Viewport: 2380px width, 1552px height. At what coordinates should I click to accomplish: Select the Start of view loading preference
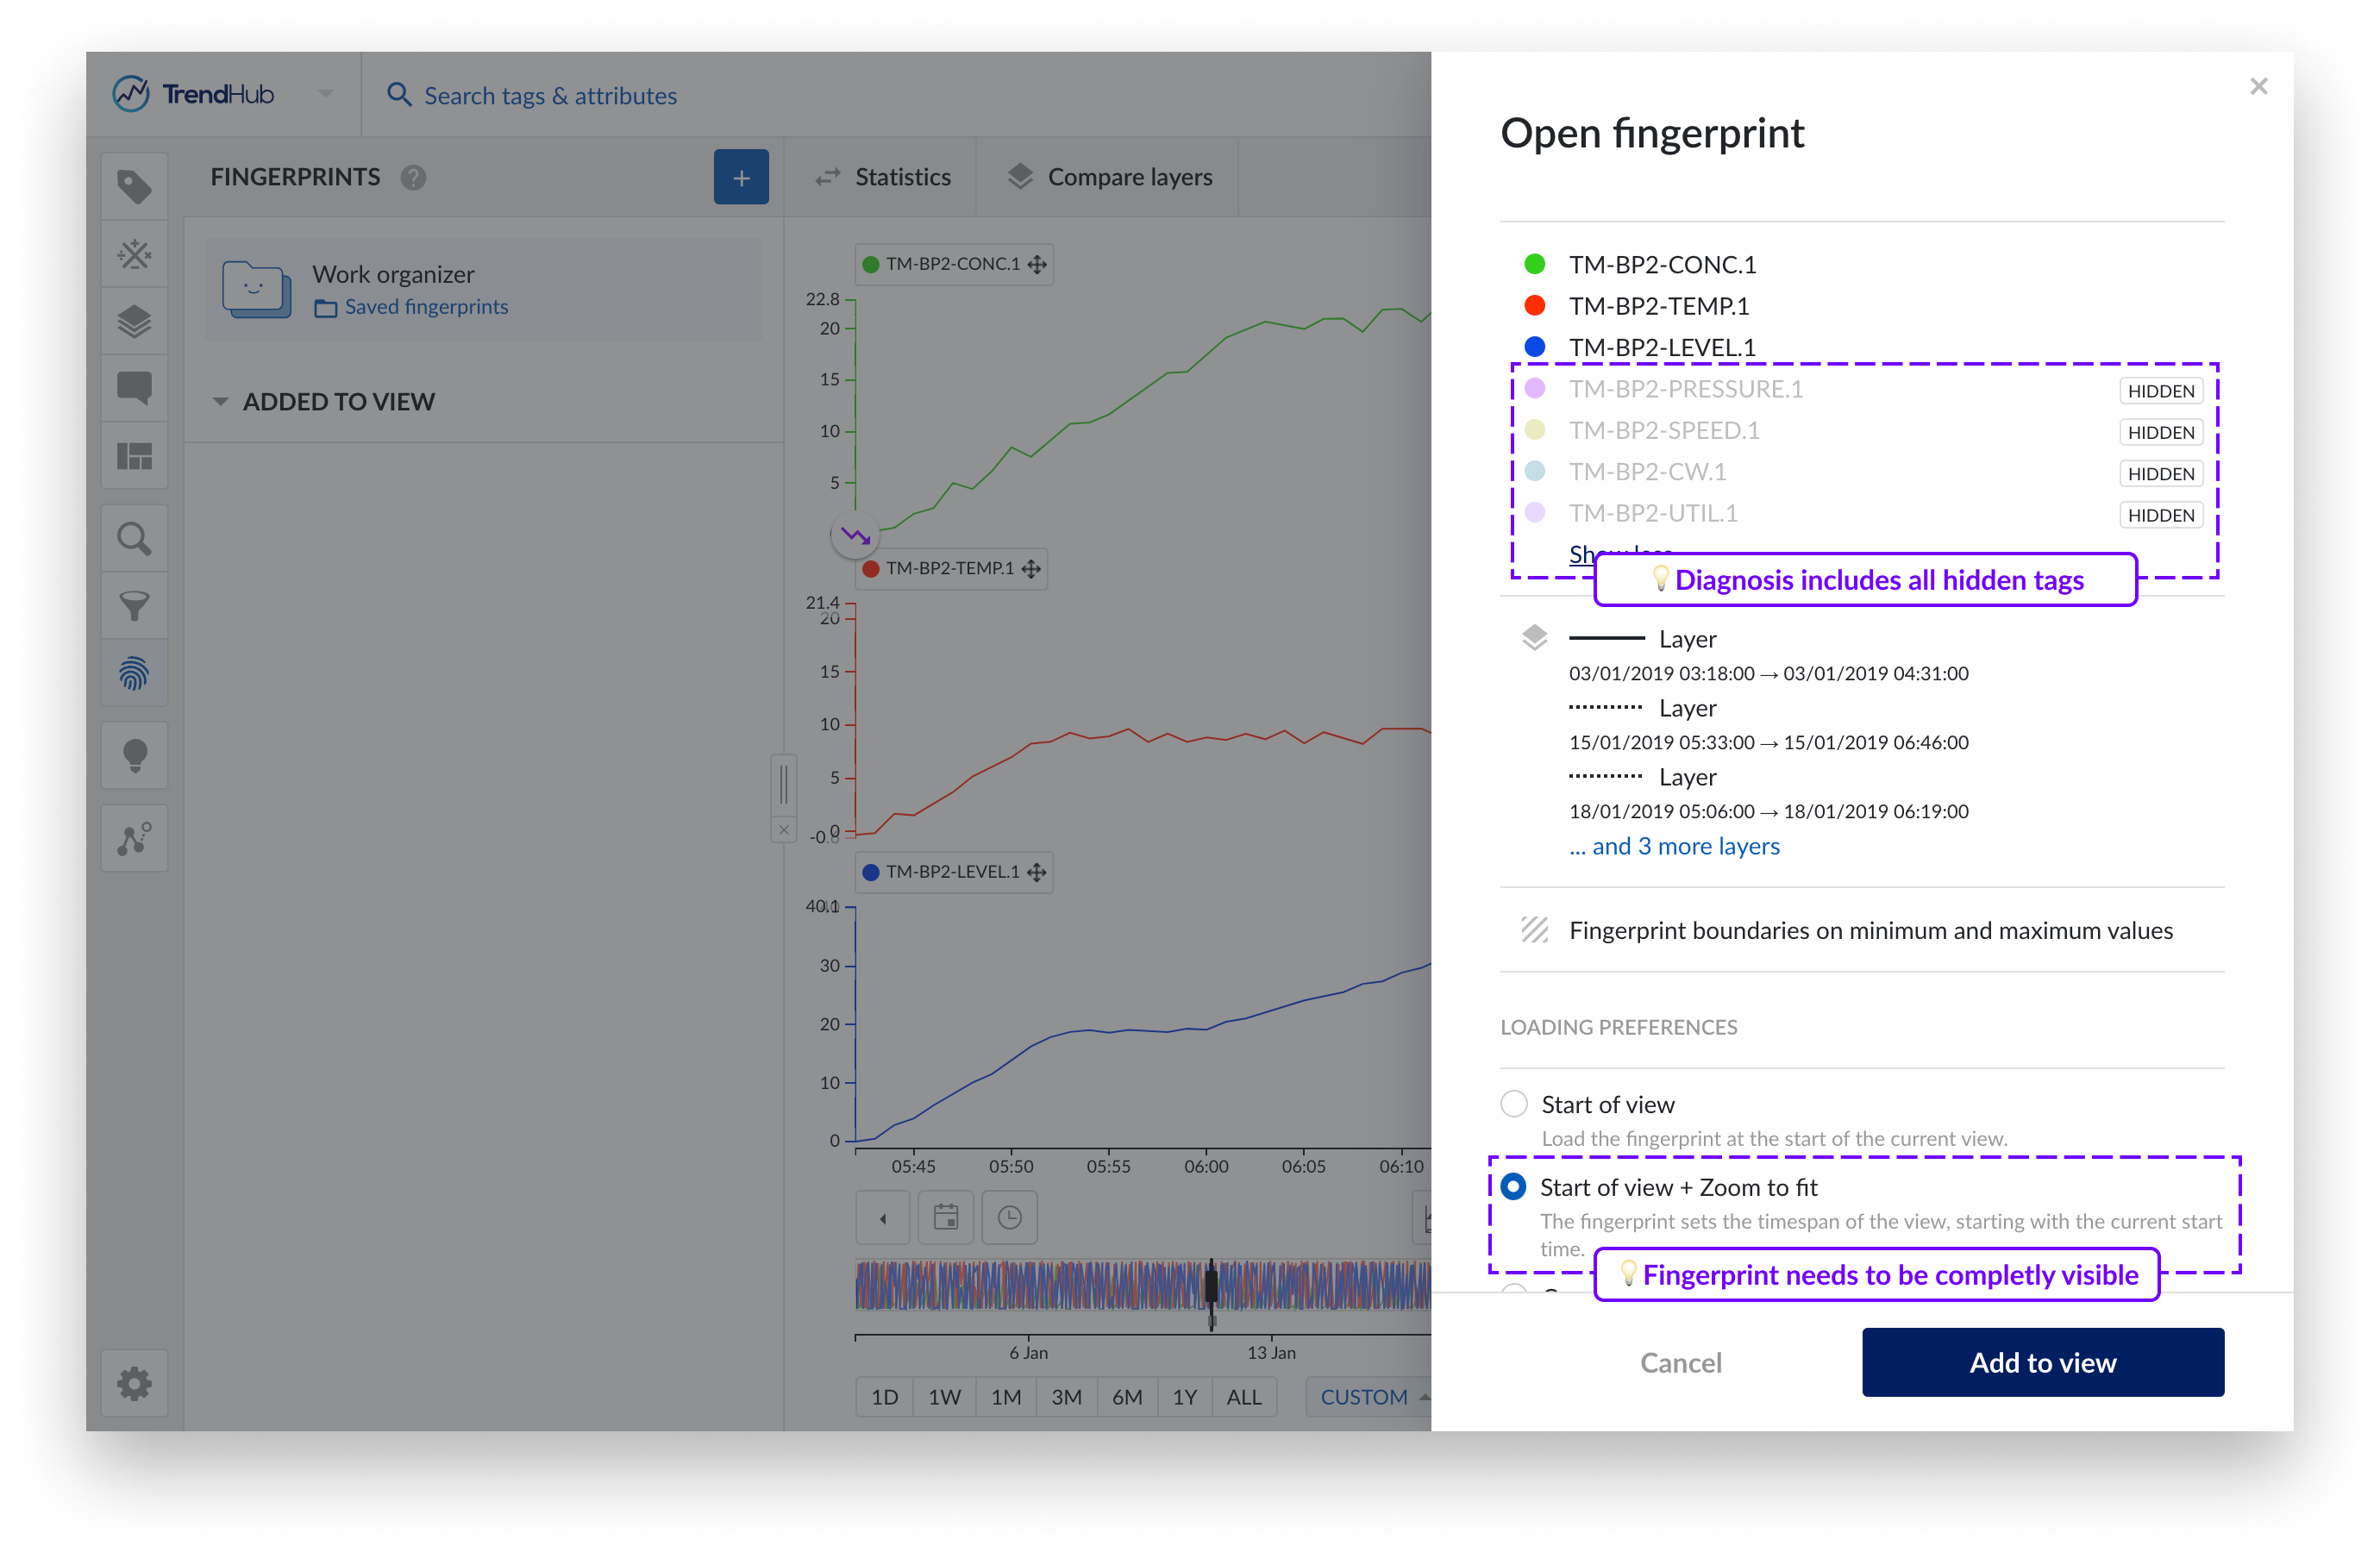(1513, 1103)
